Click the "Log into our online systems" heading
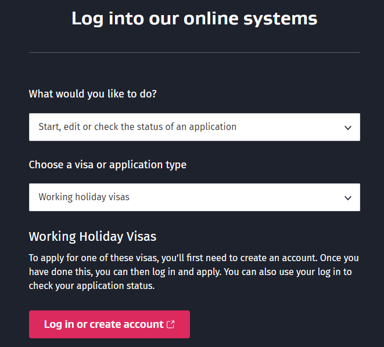This screenshot has width=384, height=347. [194, 18]
